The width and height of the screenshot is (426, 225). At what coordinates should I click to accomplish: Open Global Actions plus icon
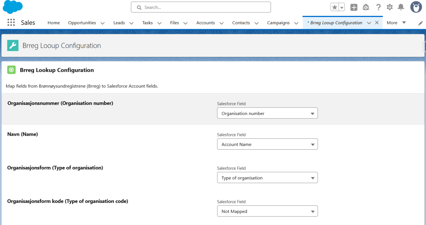tap(354, 7)
